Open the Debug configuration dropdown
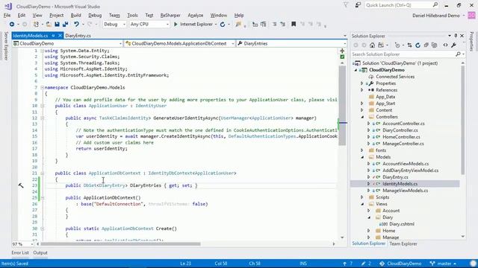The width and height of the screenshot is (478, 268). point(114,25)
